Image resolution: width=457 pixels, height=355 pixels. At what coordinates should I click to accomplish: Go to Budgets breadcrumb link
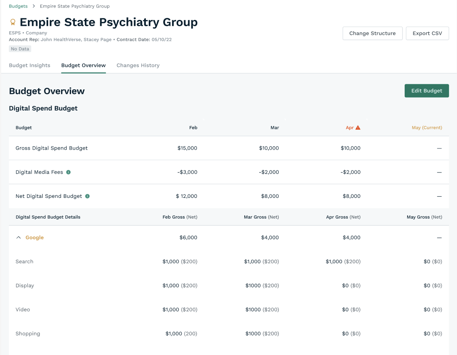coord(18,6)
